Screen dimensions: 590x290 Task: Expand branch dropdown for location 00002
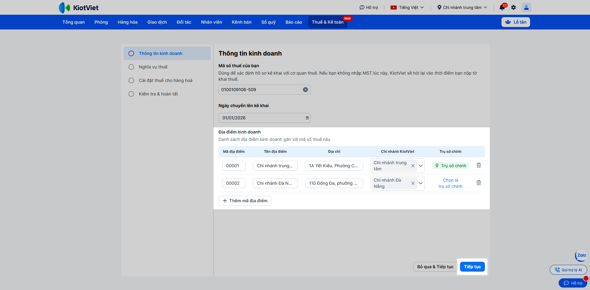[x=421, y=183]
